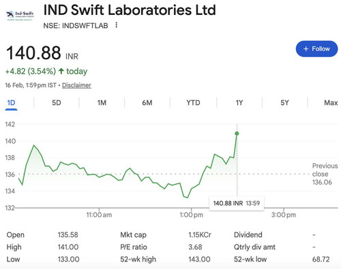Image resolution: width=341 pixels, height=269 pixels.
Task: Select the 1D time range tab
Action: (11, 103)
